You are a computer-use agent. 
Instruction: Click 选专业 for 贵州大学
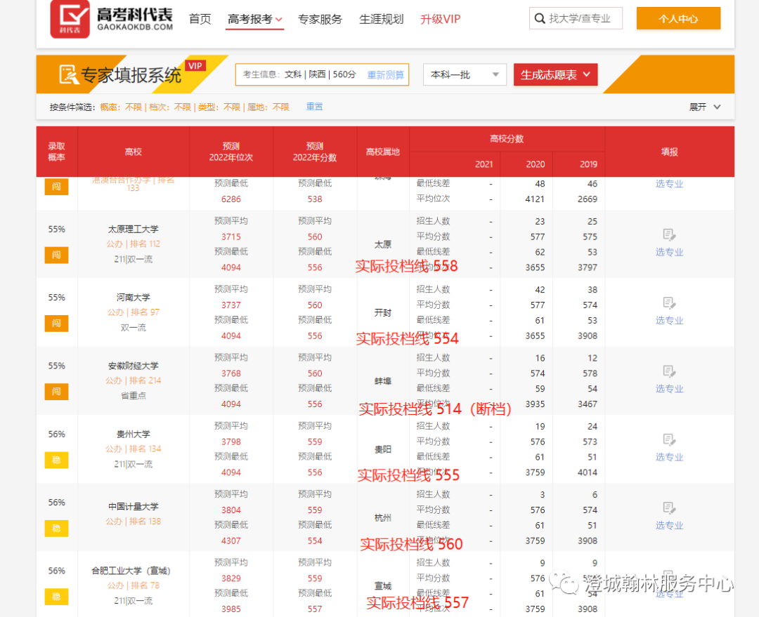click(670, 457)
